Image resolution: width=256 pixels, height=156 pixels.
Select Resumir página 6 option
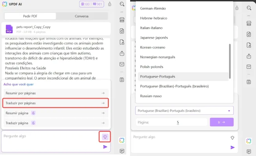55,113
